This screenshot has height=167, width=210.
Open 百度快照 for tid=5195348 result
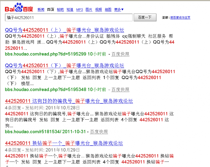tap(120, 90)
